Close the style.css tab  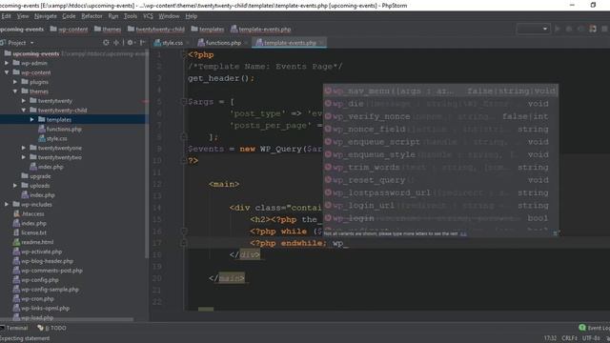(188, 43)
